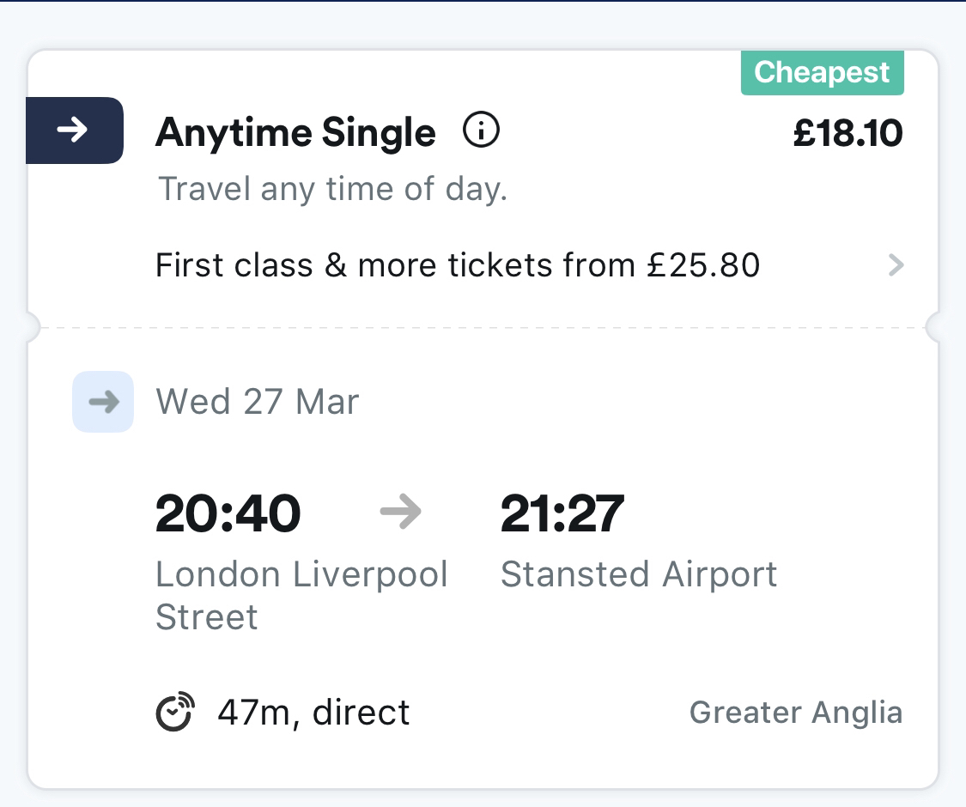Click the 20:40 departure time
This screenshot has height=807, width=966.
tap(228, 513)
